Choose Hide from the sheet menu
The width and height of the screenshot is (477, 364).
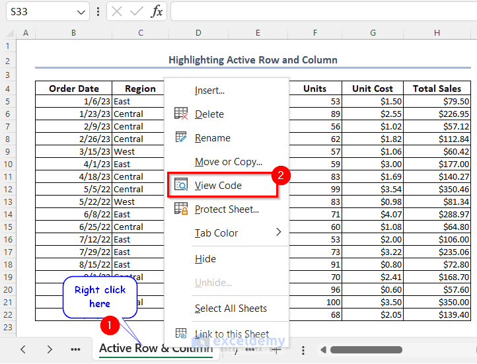click(205, 259)
